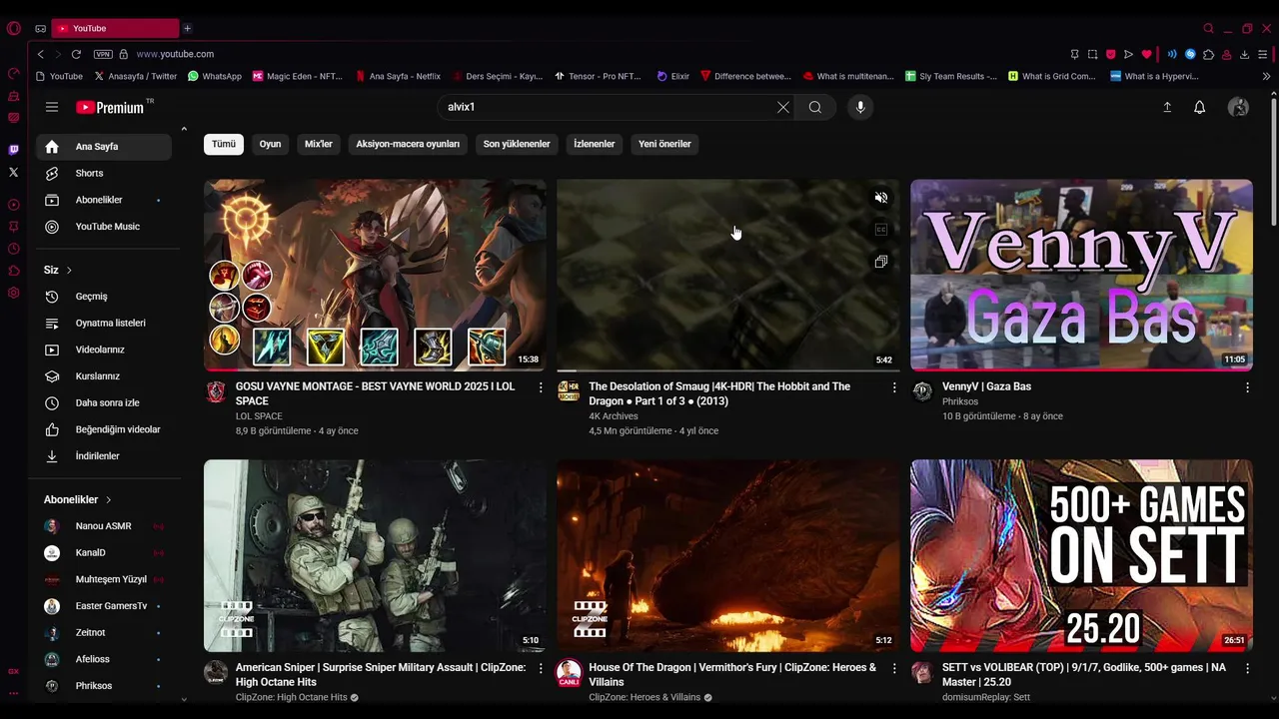Open the YouTube hamburger guide menu

point(52,107)
